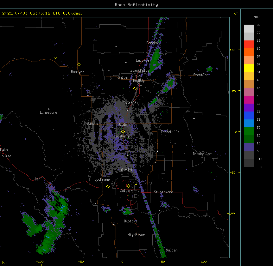This screenshot has height=266, width=273.
Task: Click the Banff label
Action: pyautogui.click(x=39, y=179)
